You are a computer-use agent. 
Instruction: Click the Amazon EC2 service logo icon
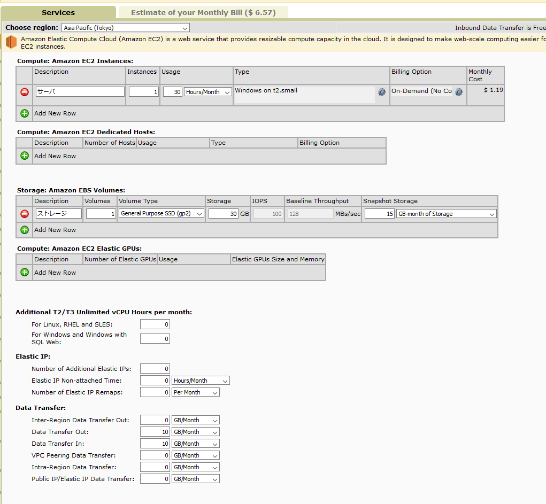click(x=11, y=42)
